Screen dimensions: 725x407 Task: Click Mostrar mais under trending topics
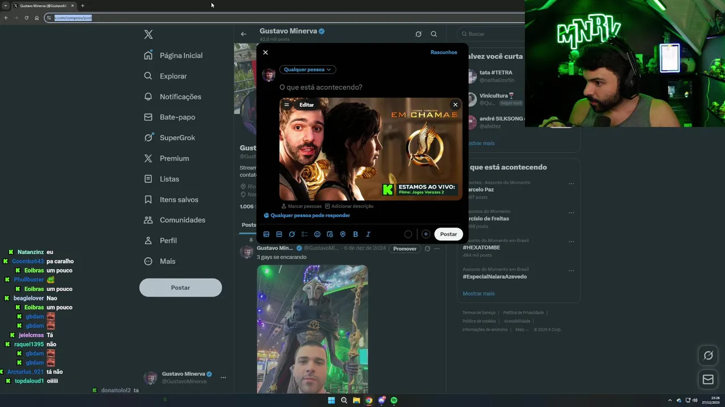click(479, 293)
